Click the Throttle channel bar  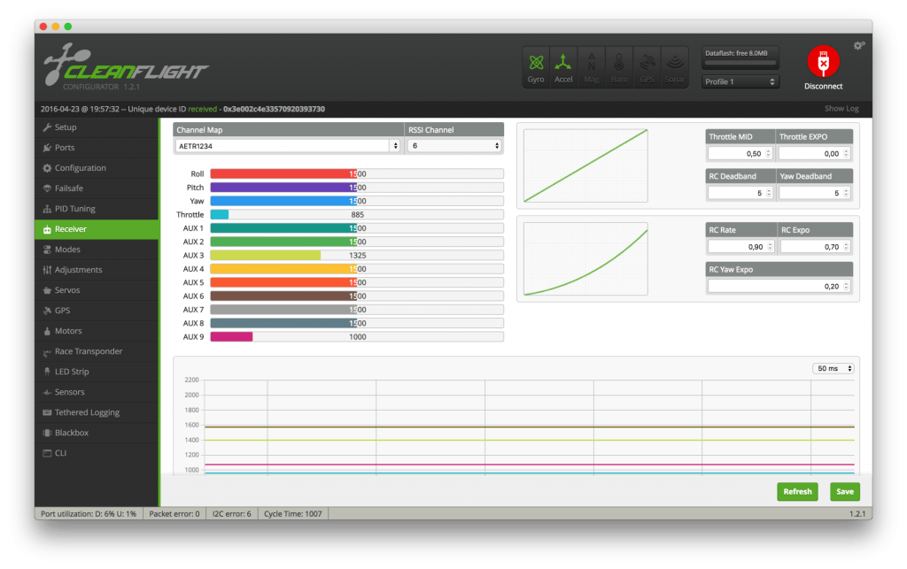coord(357,214)
